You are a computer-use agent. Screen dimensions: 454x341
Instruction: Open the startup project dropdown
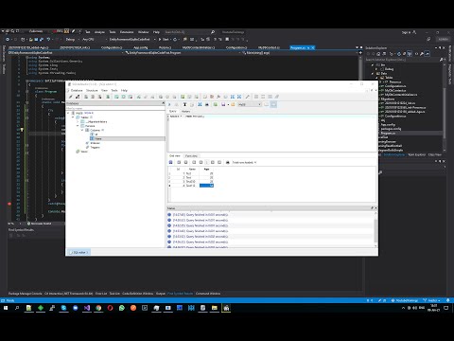132,40
